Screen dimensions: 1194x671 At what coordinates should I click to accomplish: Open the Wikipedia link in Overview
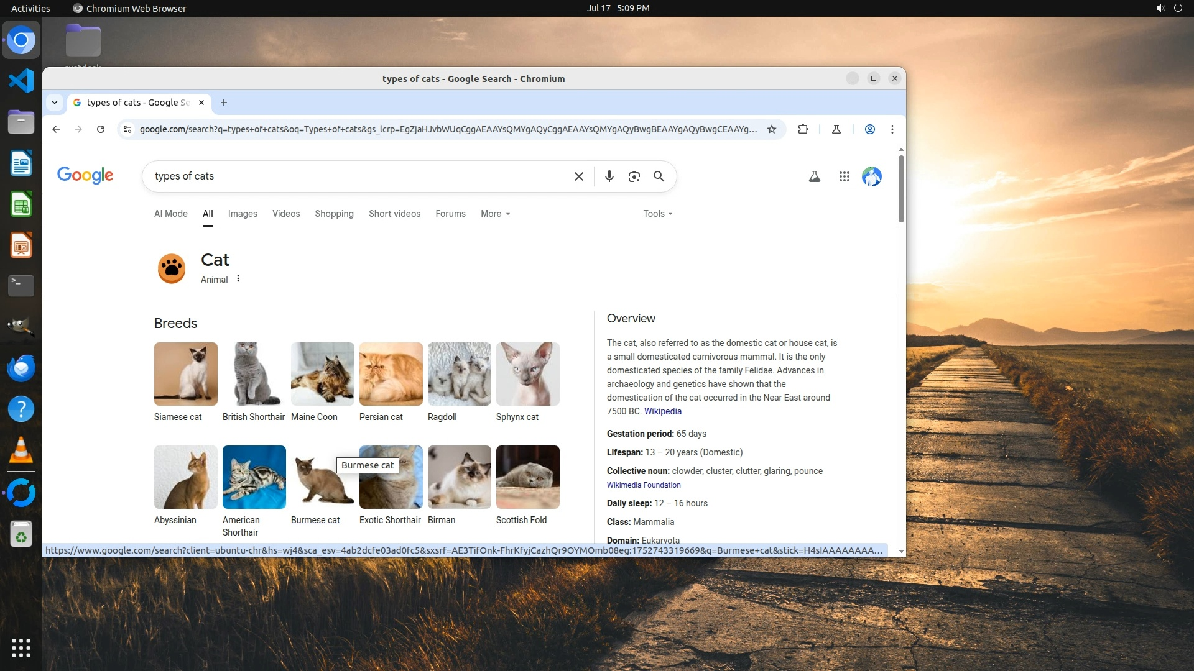[x=662, y=411]
